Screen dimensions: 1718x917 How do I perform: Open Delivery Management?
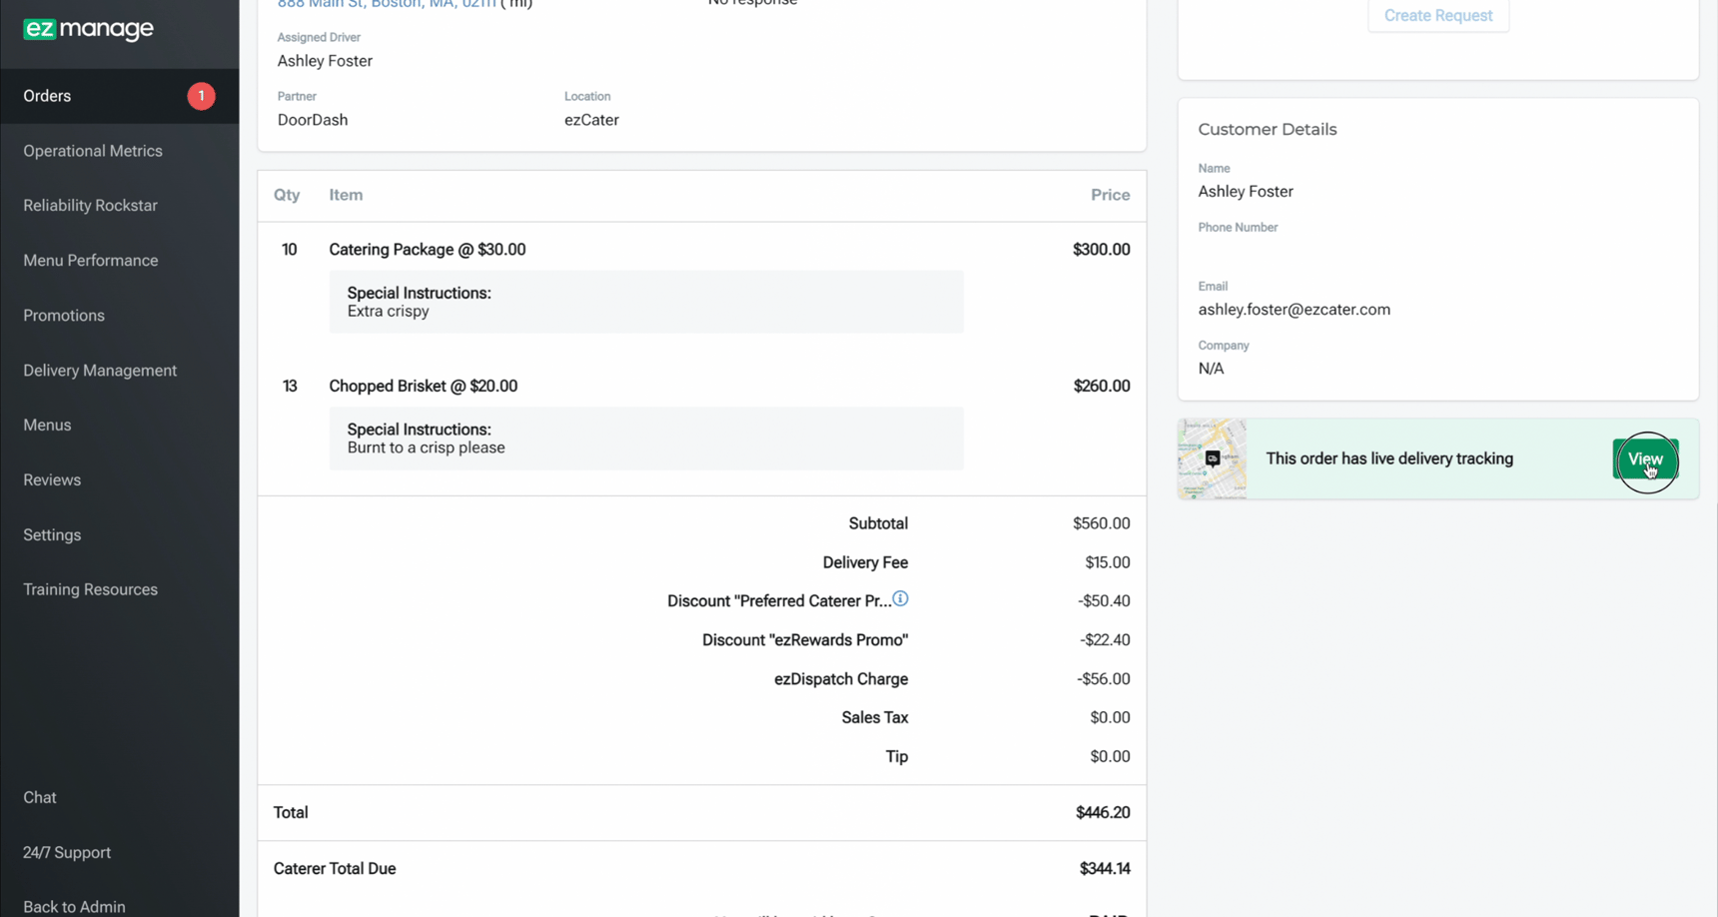pyautogui.click(x=99, y=370)
